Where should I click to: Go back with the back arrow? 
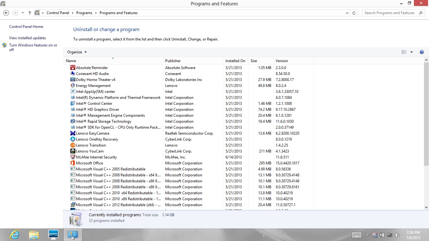tap(6, 13)
